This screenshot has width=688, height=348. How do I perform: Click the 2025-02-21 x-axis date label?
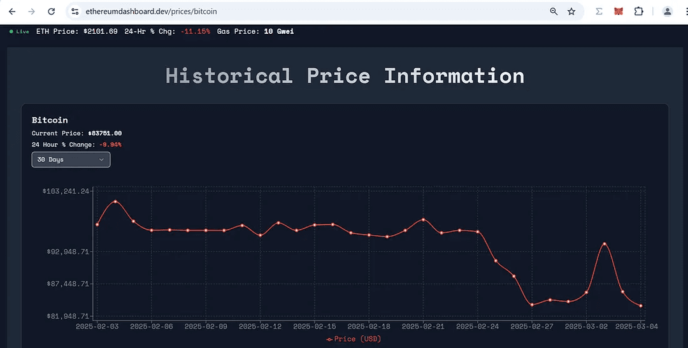(x=424, y=326)
